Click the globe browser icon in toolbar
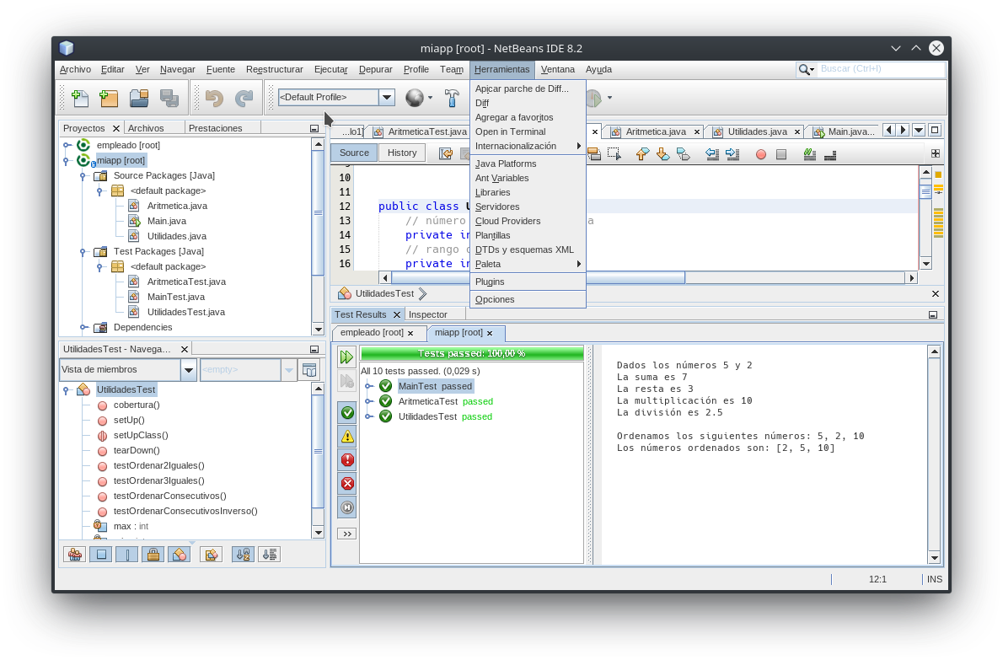The image size is (1003, 660). [x=415, y=98]
